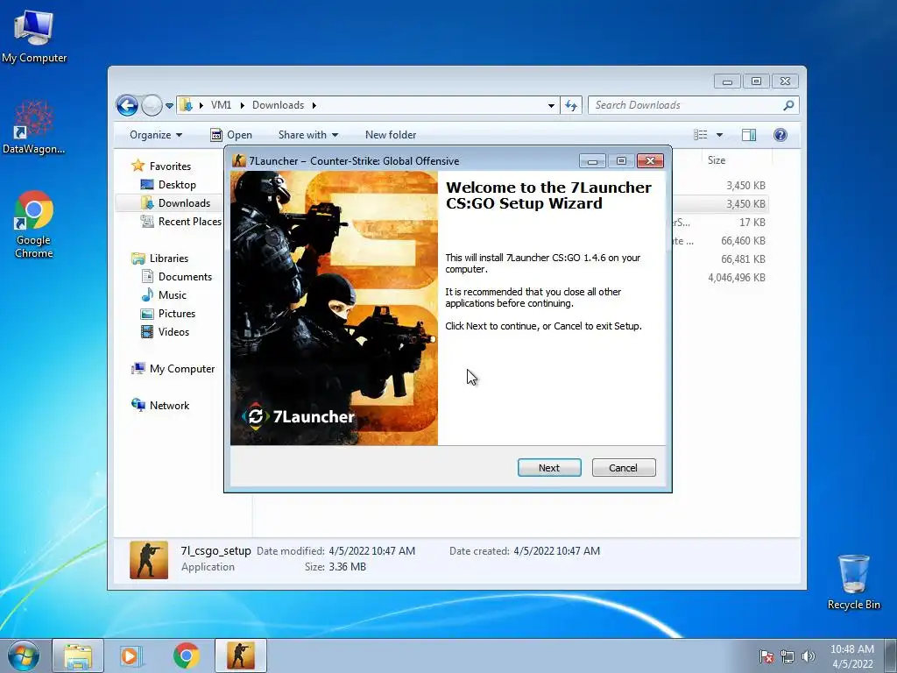Click the 7l_csgo_setup details pane thumbnail

(149, 560)
